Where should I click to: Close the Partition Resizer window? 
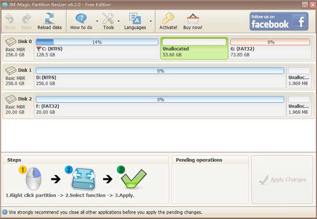(313, 5)
